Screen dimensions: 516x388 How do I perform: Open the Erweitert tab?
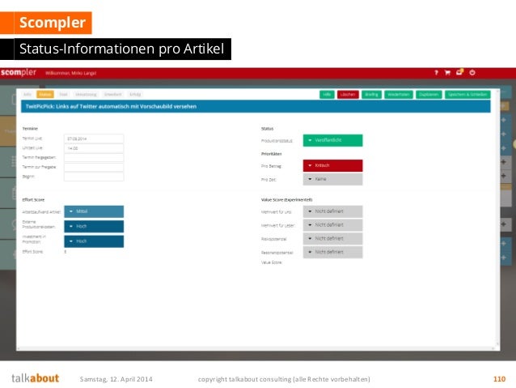coord(113,94)
